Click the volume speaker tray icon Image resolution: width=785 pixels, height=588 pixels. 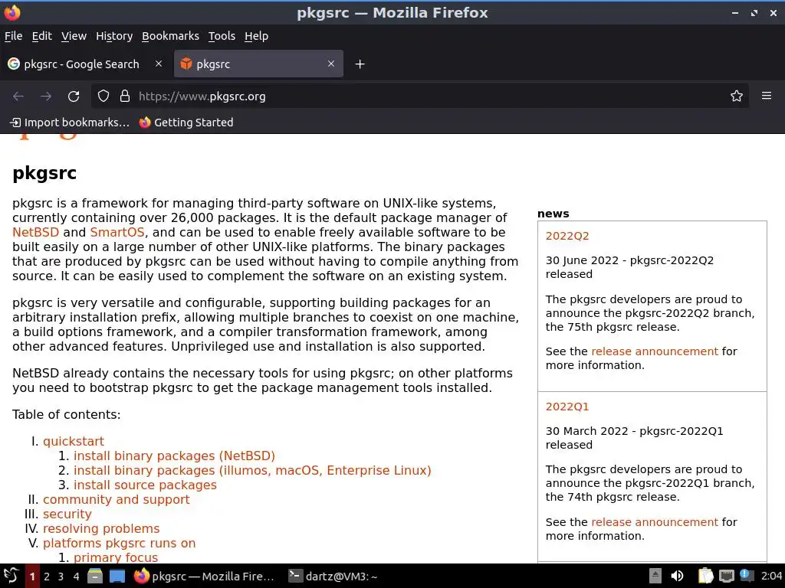pos(677,576)
